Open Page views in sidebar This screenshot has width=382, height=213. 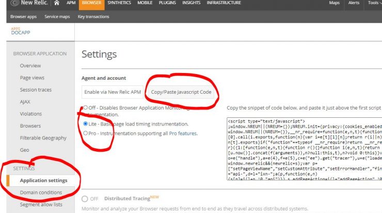32,78
